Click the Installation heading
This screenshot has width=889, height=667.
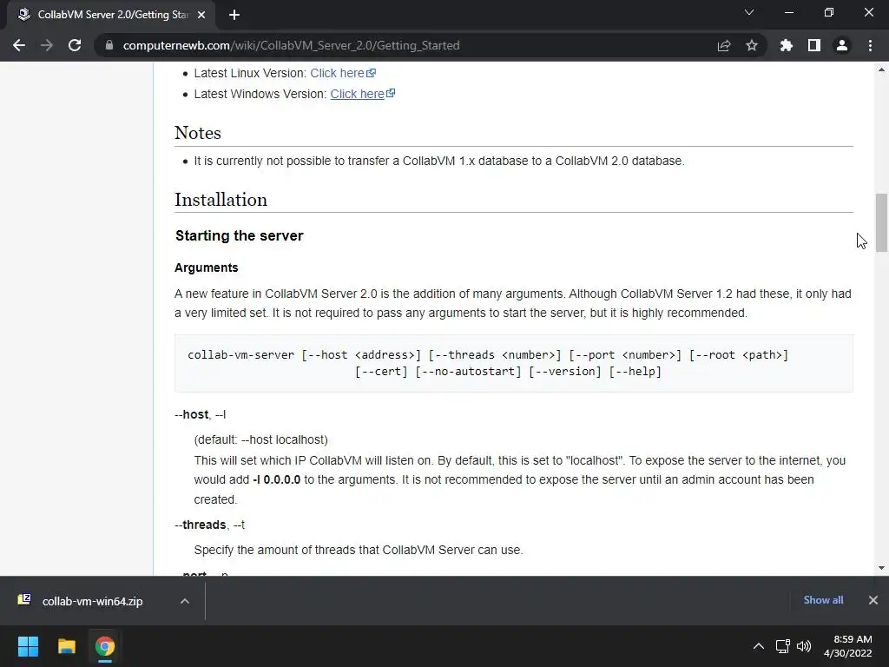pyautogui.click(x=221, y=200)
